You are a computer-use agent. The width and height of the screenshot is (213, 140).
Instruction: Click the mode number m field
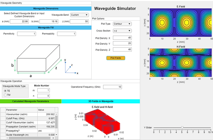click(x=44, y=90)
